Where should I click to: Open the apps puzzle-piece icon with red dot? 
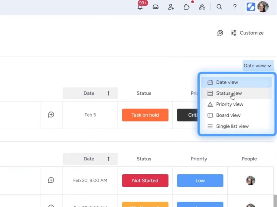point(186,7)
